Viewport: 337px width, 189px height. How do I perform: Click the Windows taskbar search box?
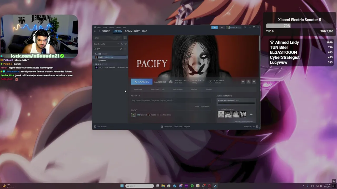tap(140, 186)
